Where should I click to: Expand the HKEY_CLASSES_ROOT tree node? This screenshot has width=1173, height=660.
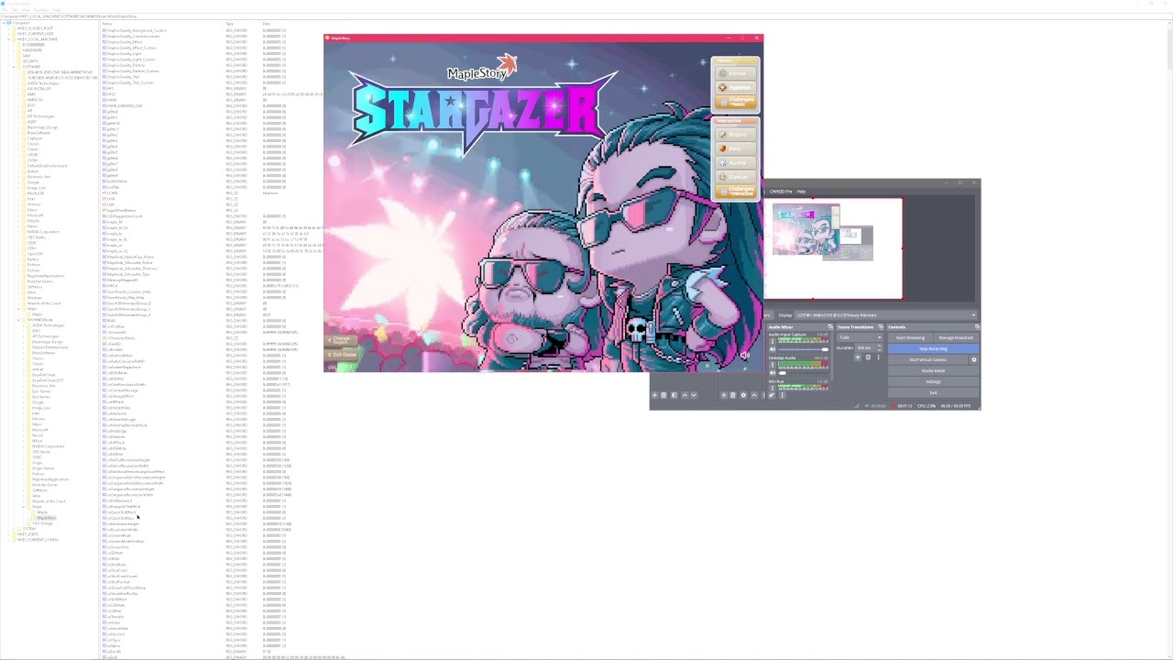(x=9, y=28)
